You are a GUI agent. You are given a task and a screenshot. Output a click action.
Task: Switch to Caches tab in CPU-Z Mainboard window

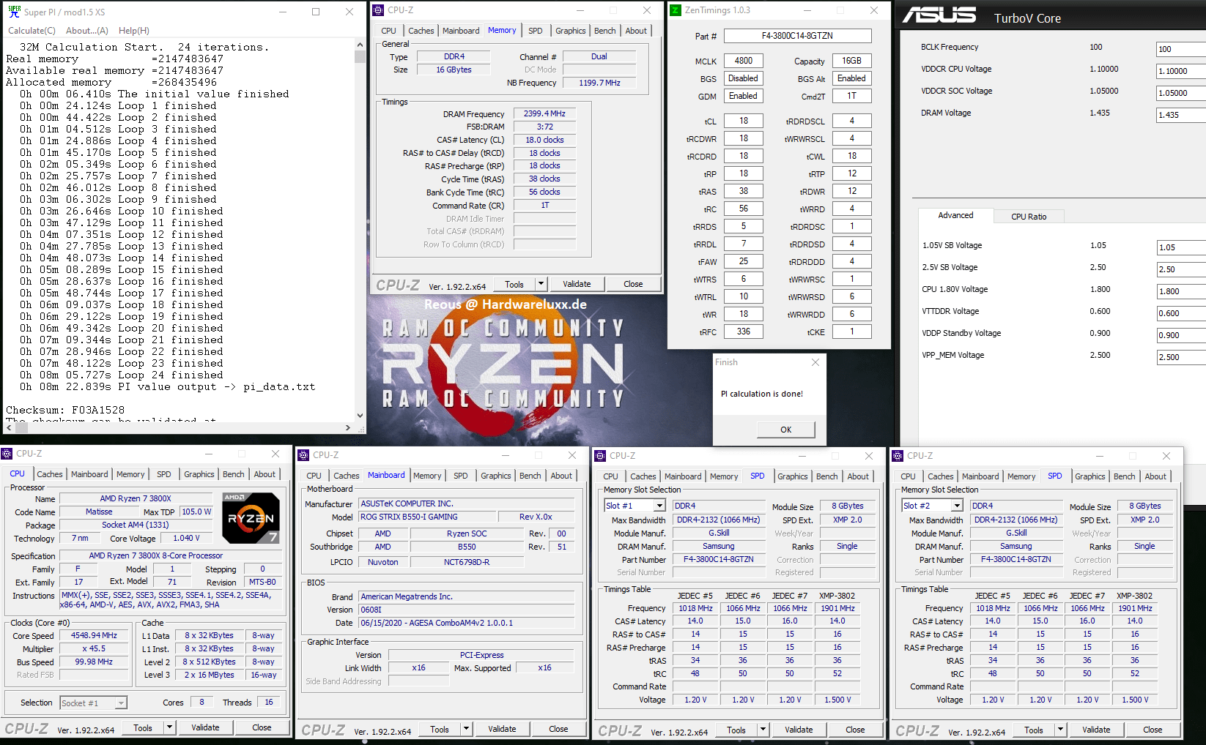click(347, 476)
